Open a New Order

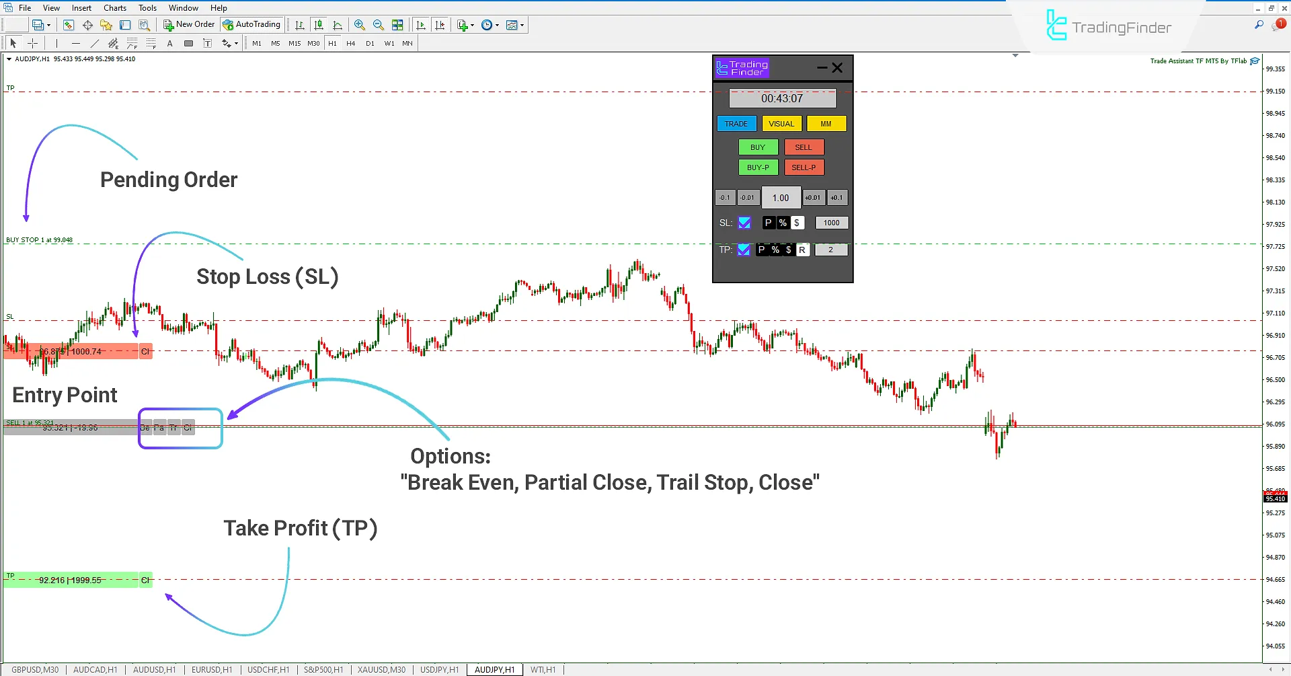tap(189, 24)
